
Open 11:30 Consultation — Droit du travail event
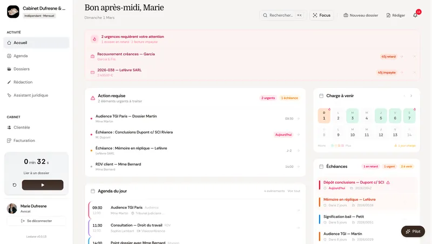coord(195,228)
